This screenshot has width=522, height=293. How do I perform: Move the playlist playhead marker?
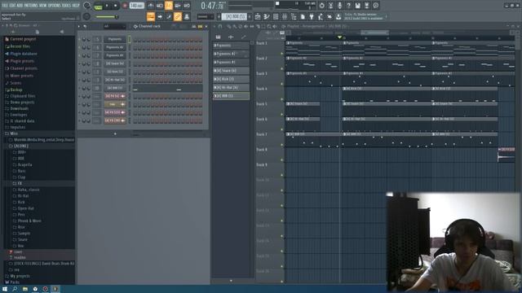(x=339, y=37)
